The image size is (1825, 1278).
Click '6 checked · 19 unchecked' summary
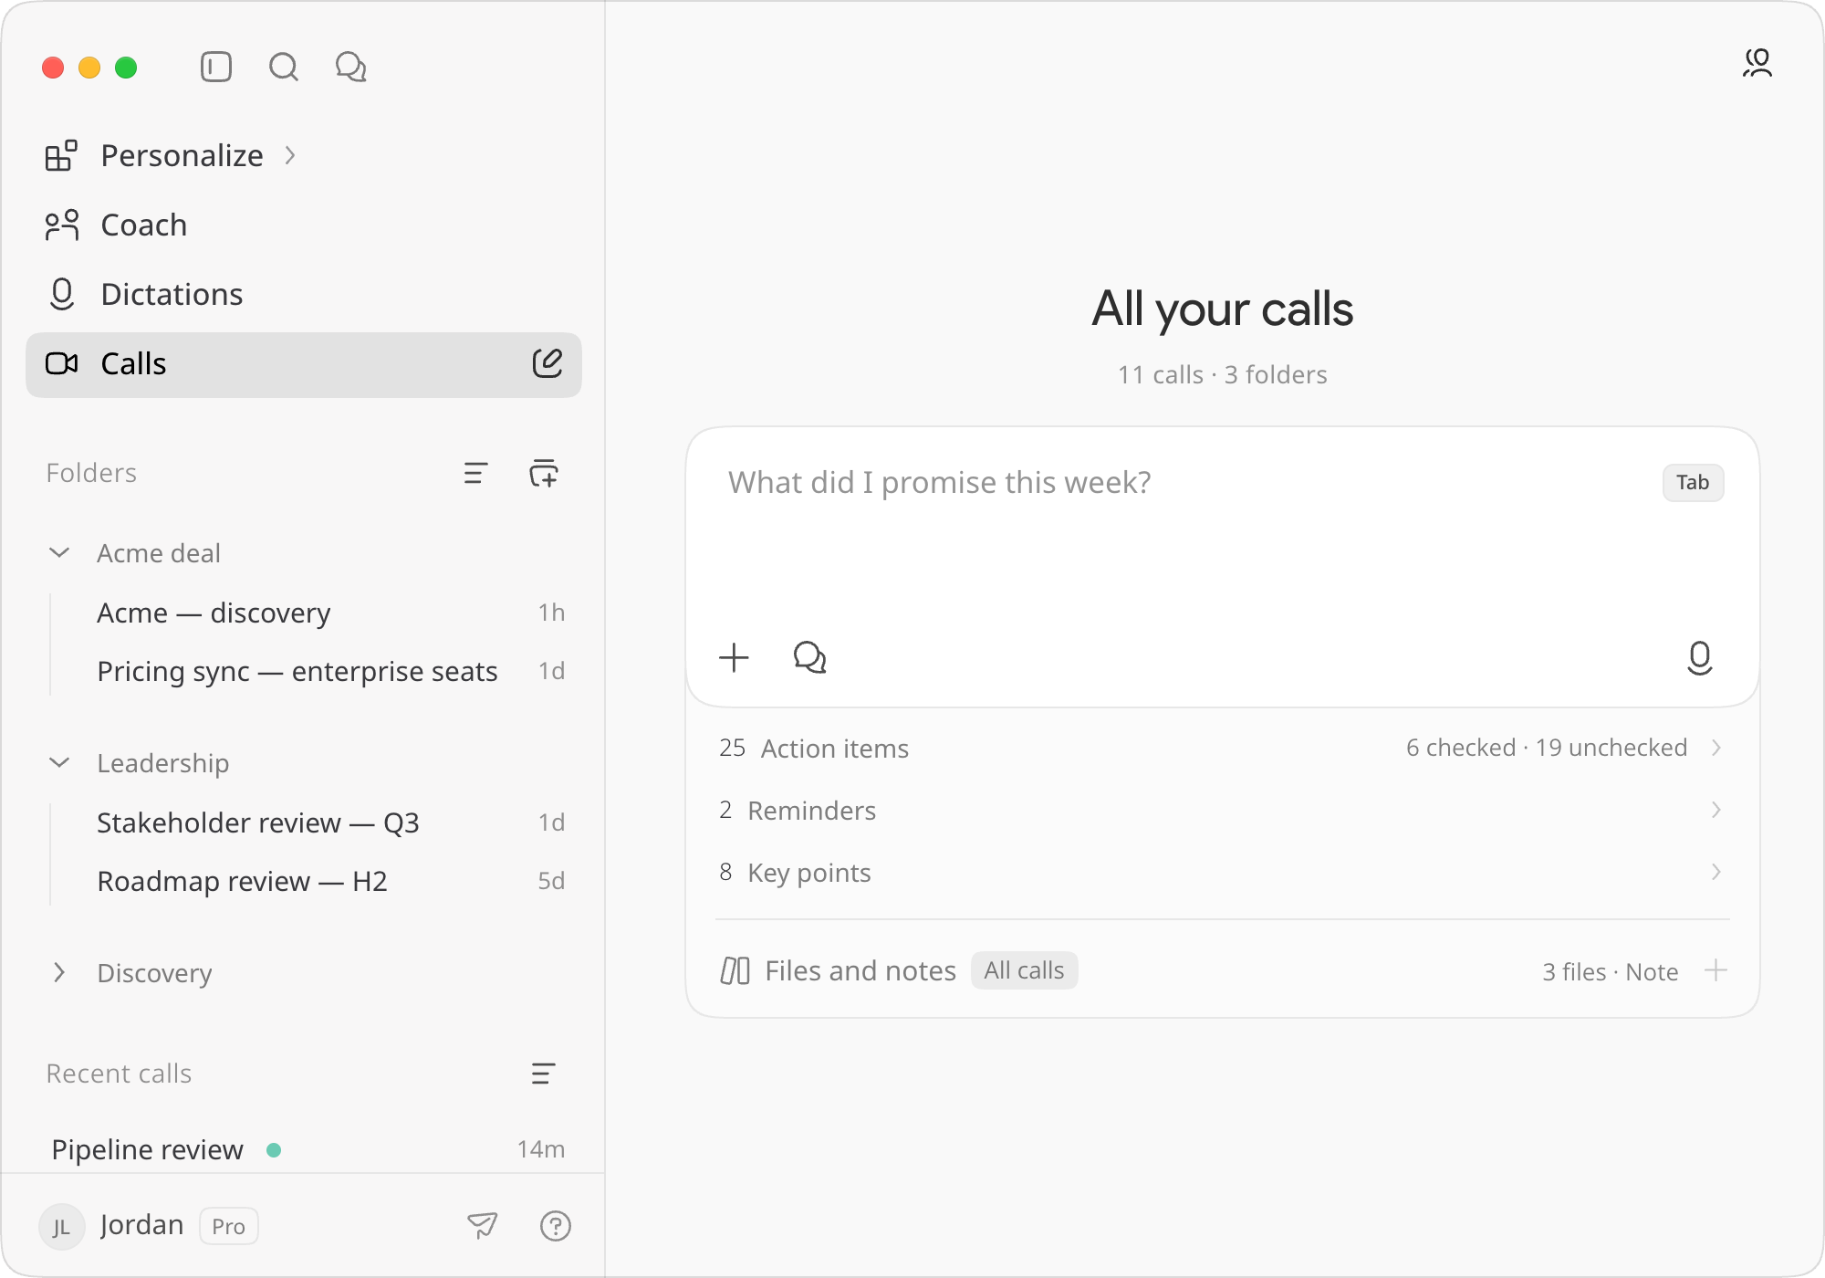point(1546,748)
